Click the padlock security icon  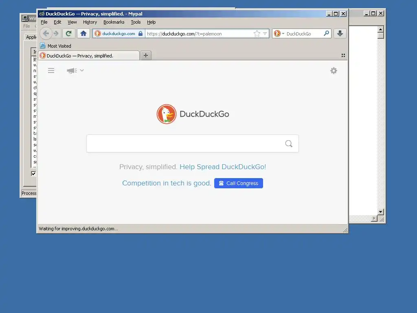[140, 33]
